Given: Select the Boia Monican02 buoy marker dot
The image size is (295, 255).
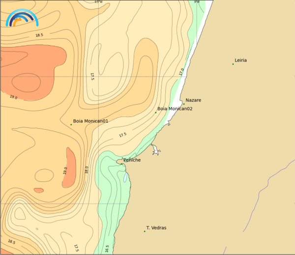Looking at the screenshot, I should point(156,113).
